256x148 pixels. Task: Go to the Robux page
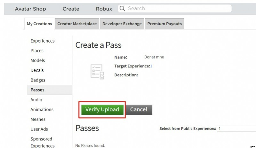[x=104, y=9]
